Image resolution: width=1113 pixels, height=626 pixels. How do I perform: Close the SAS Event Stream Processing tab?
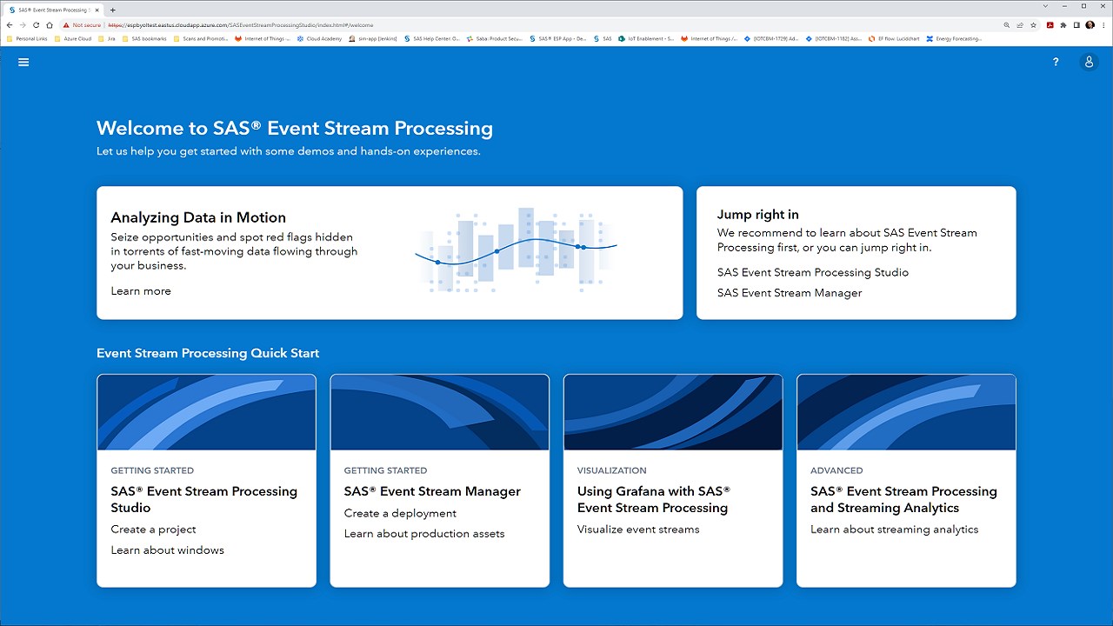click(97, 10)
